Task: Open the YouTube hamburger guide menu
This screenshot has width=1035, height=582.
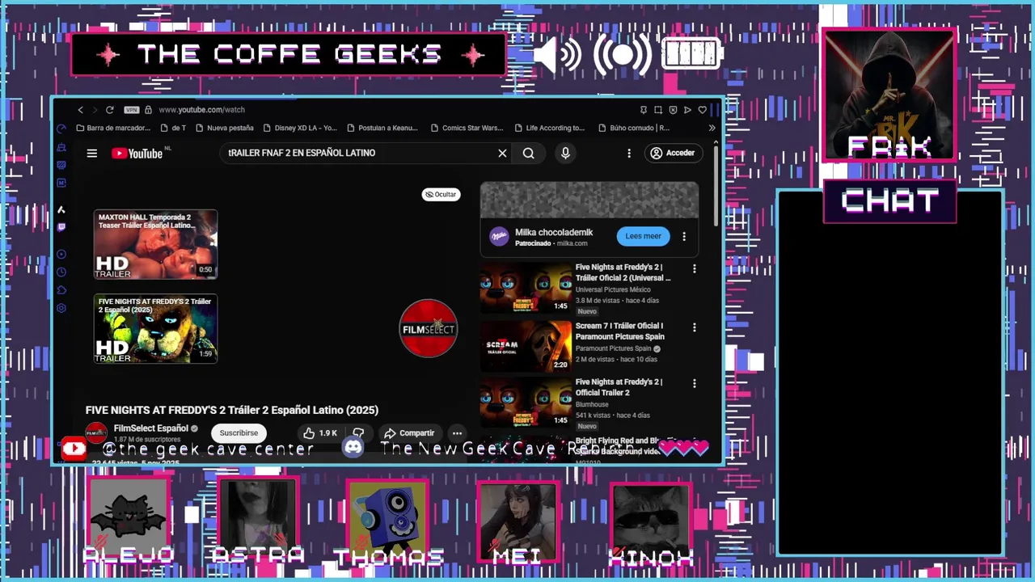Action: point(92,154)
